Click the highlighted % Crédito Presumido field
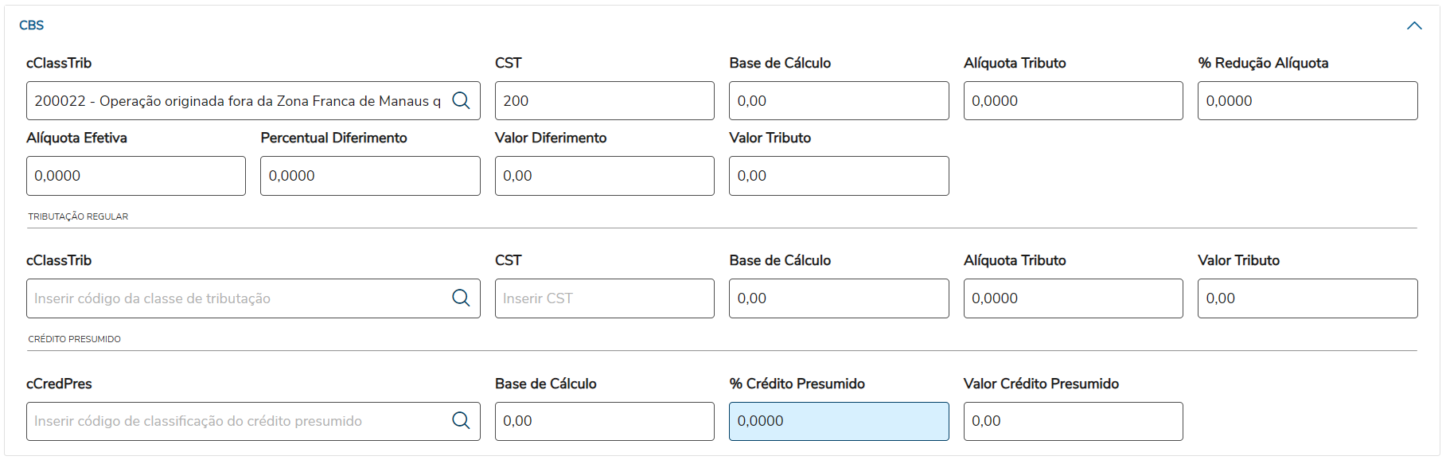Viewport: 1446px width, 460px height. click(x=838, y=421)
